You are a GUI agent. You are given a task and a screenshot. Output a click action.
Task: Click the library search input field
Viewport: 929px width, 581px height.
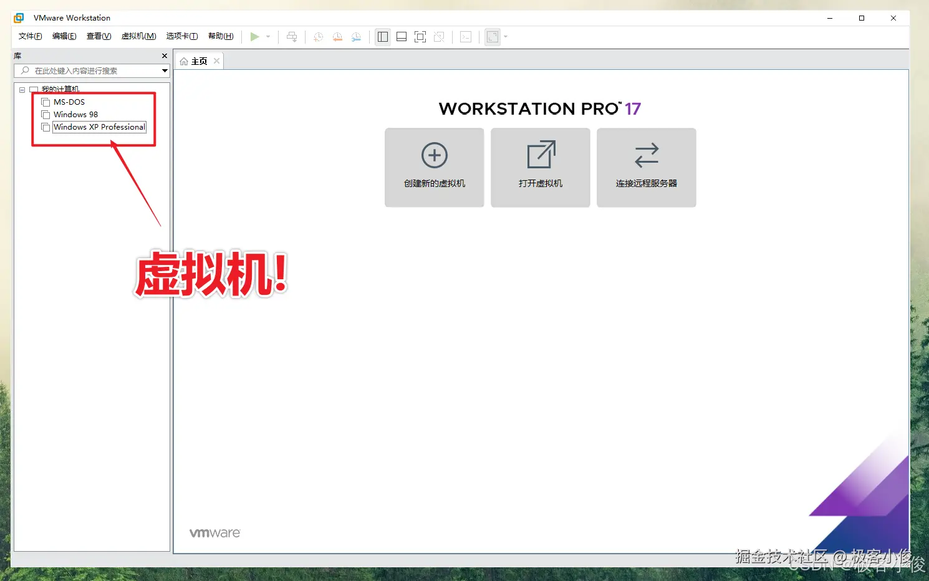point(91,70)
